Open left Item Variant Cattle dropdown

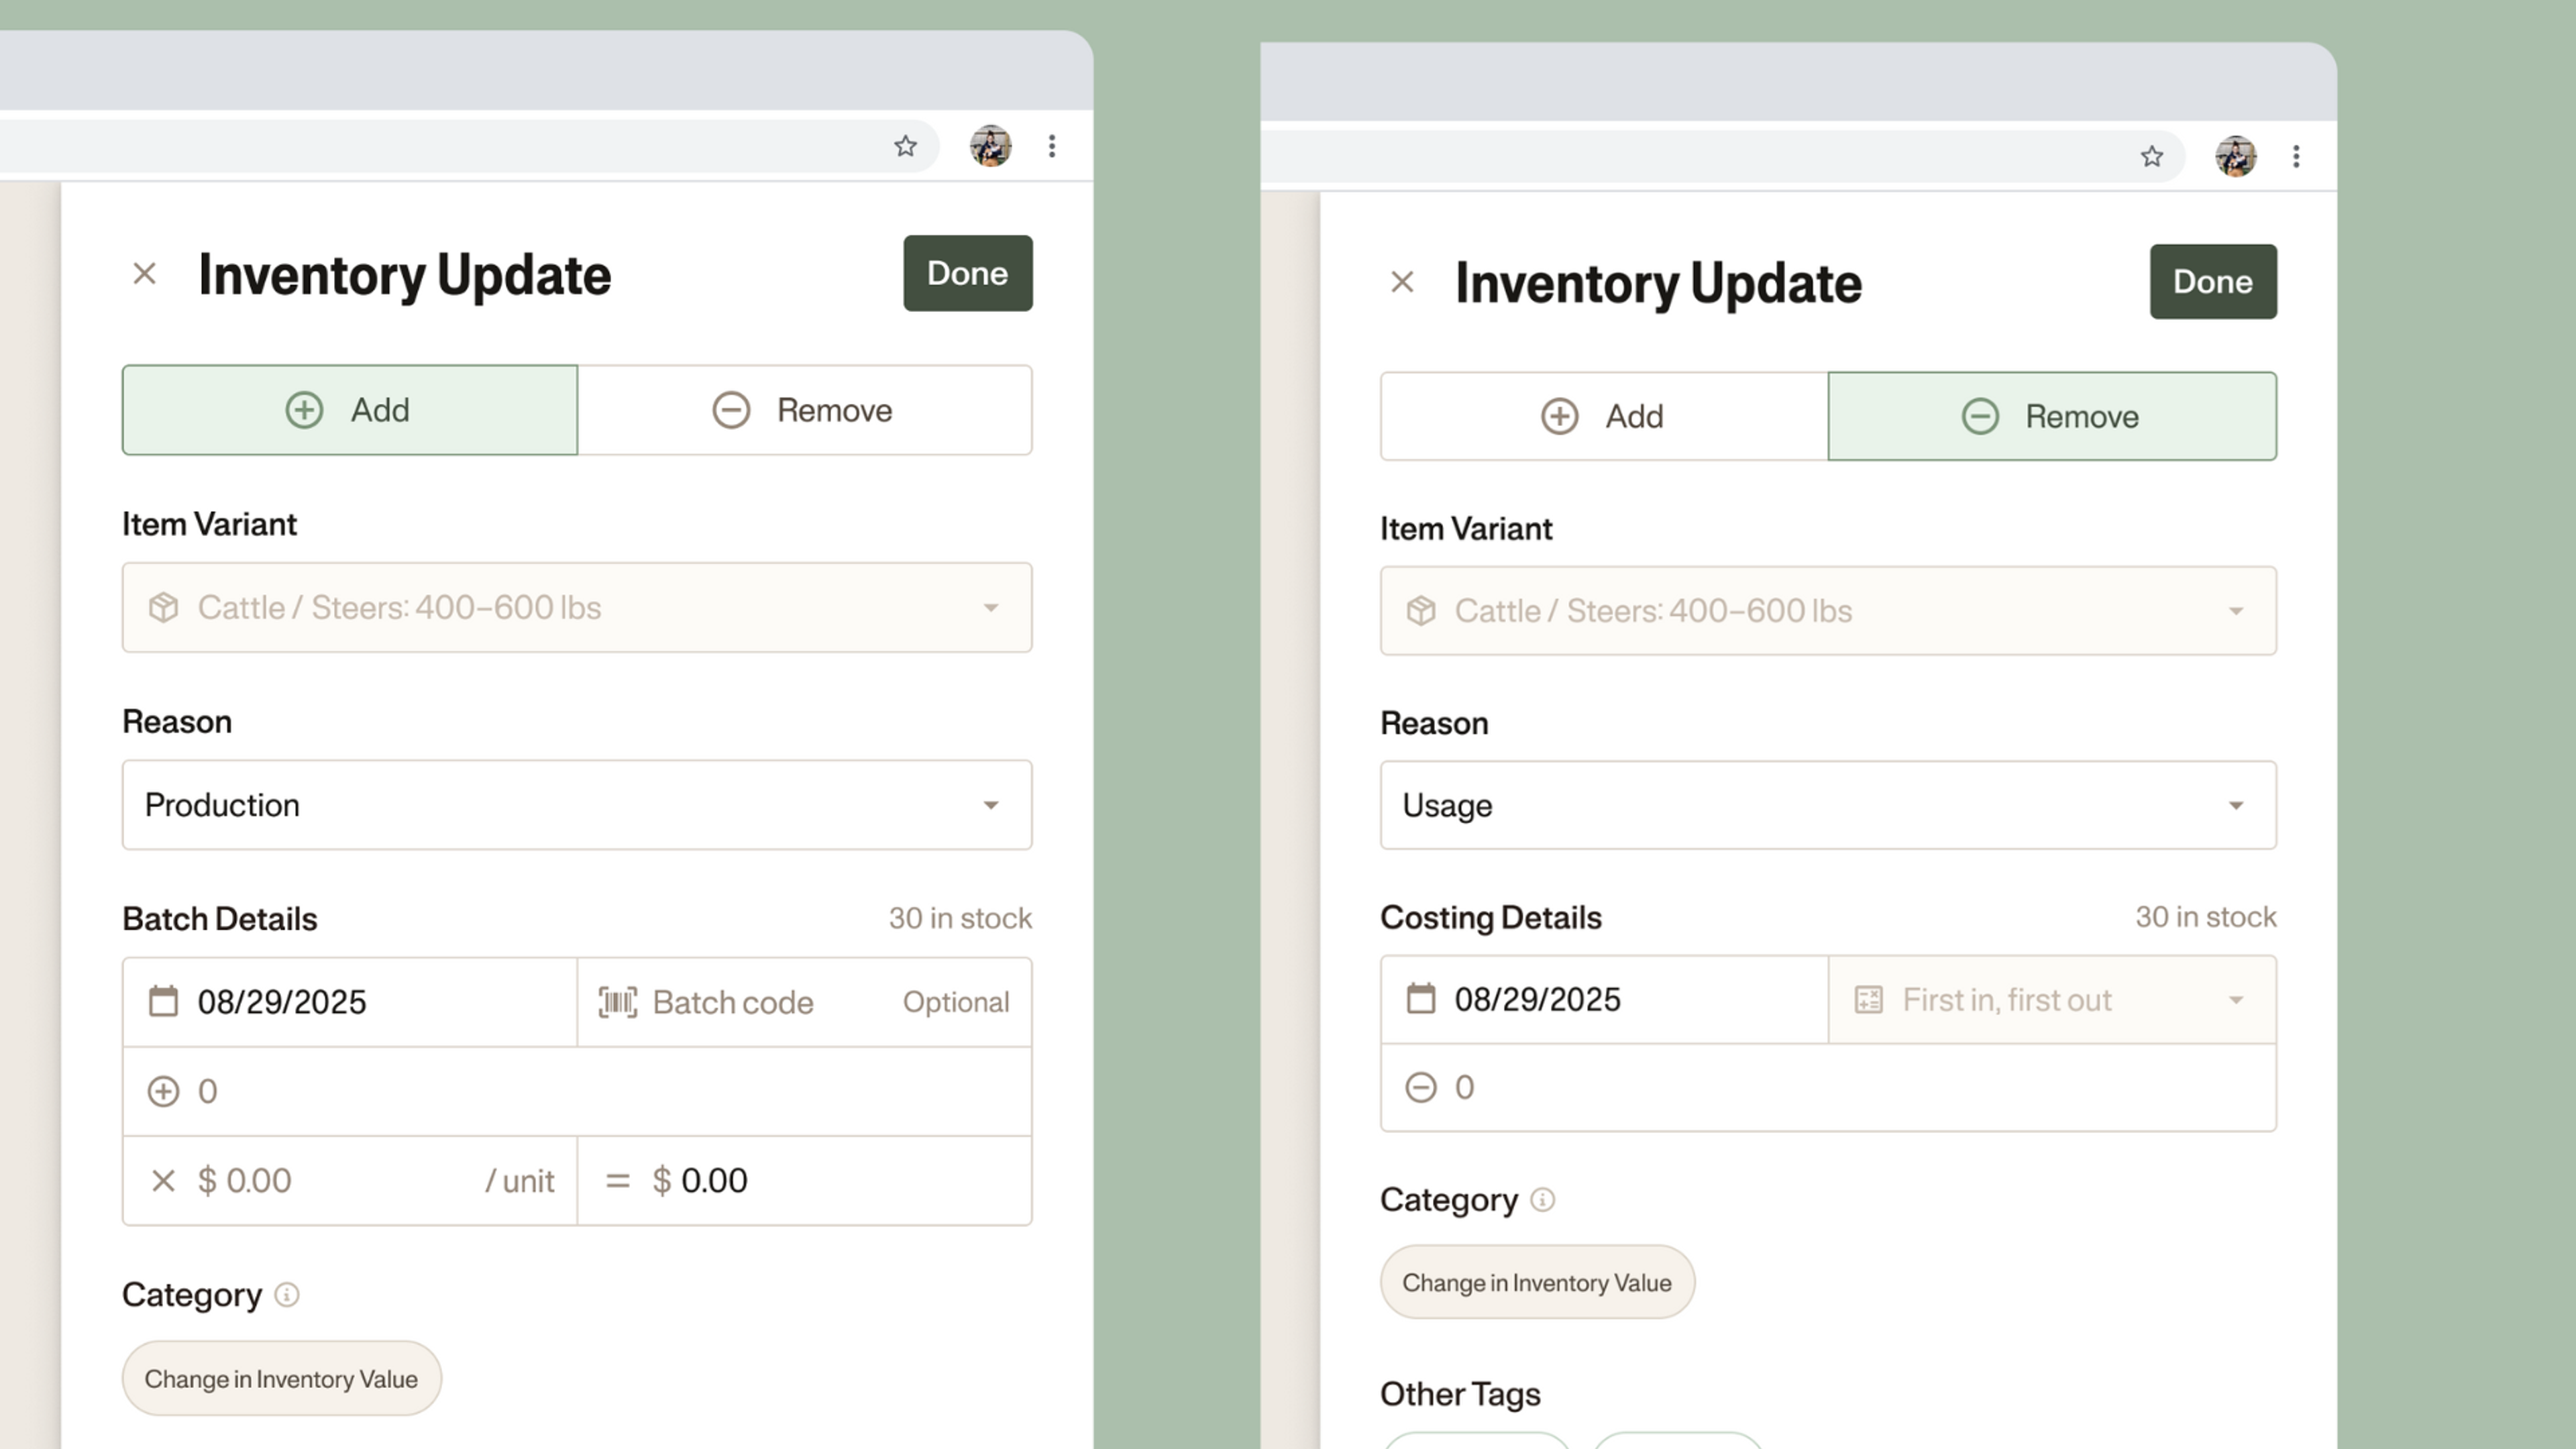[x=576, y=608]
